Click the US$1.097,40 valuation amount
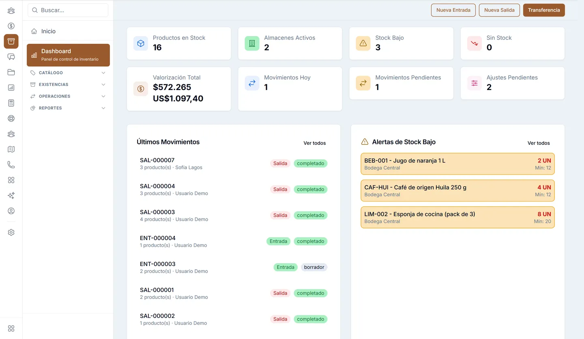Viewport: 584px width, 339px height. [x=178, y=99]
